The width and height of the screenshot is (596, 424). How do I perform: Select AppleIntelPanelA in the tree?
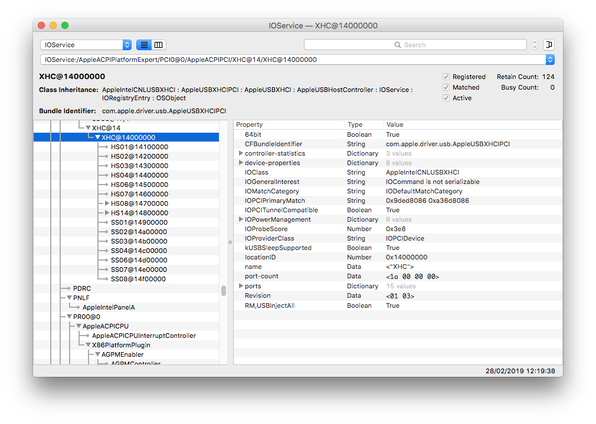(x=109, y=307)
